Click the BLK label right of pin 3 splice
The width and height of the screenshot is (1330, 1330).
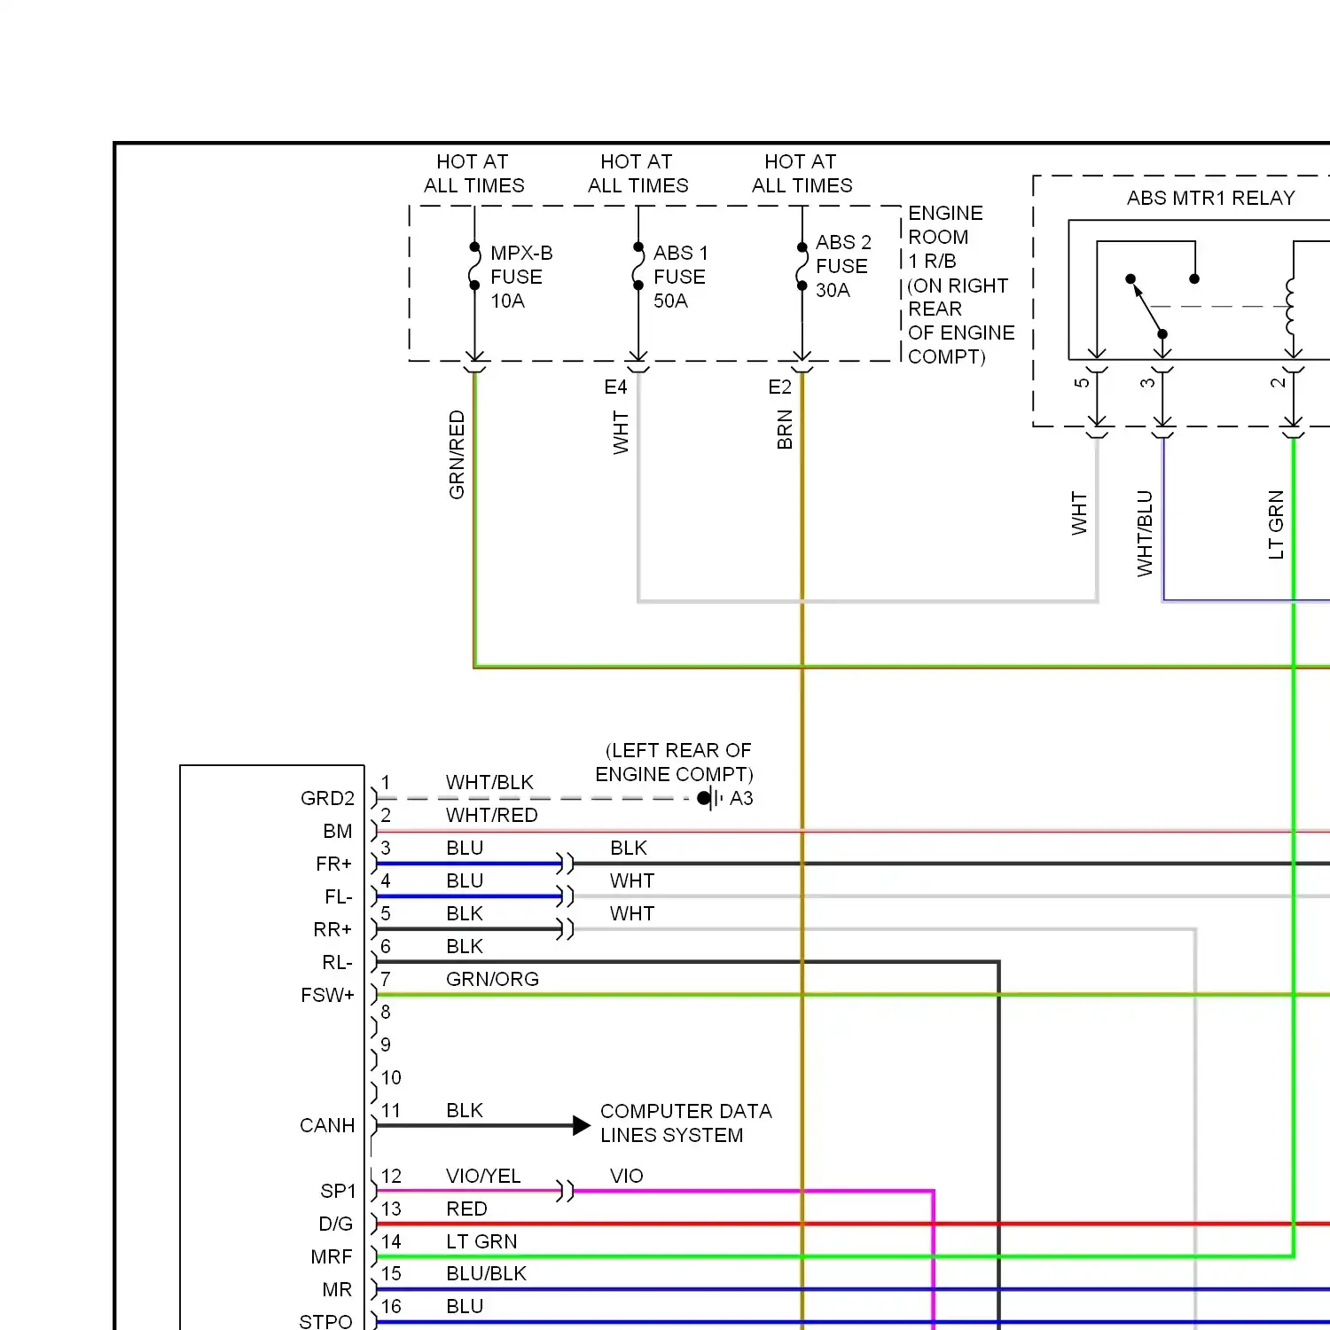629,848
